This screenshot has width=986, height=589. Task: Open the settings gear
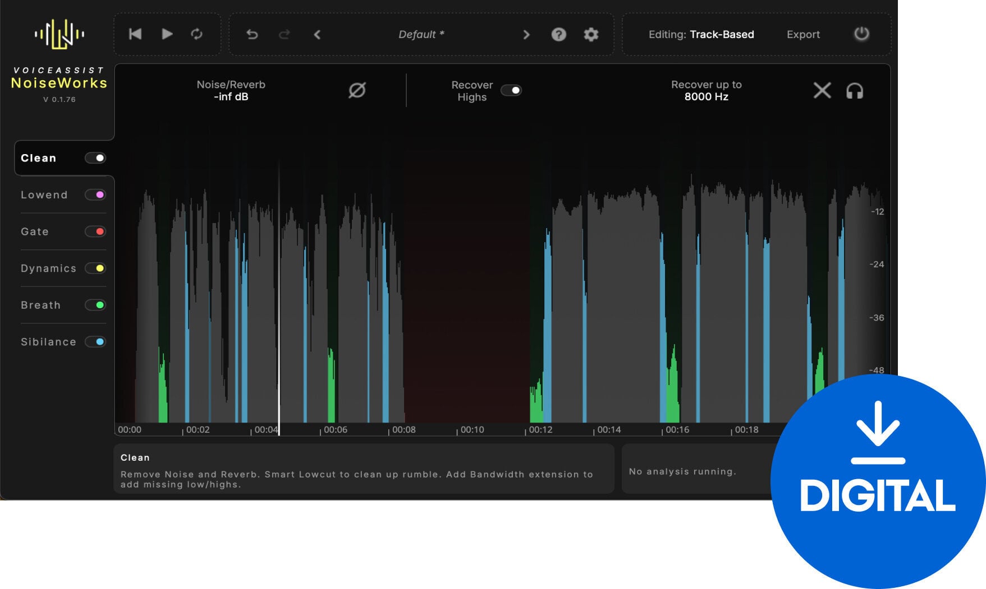590,34
